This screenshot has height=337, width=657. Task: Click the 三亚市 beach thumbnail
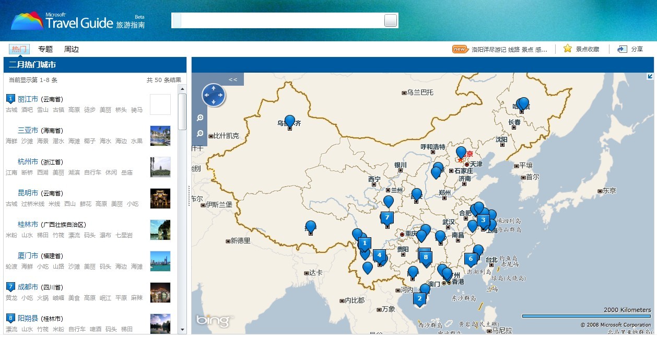pyautogui.click(x=160, y=136)
